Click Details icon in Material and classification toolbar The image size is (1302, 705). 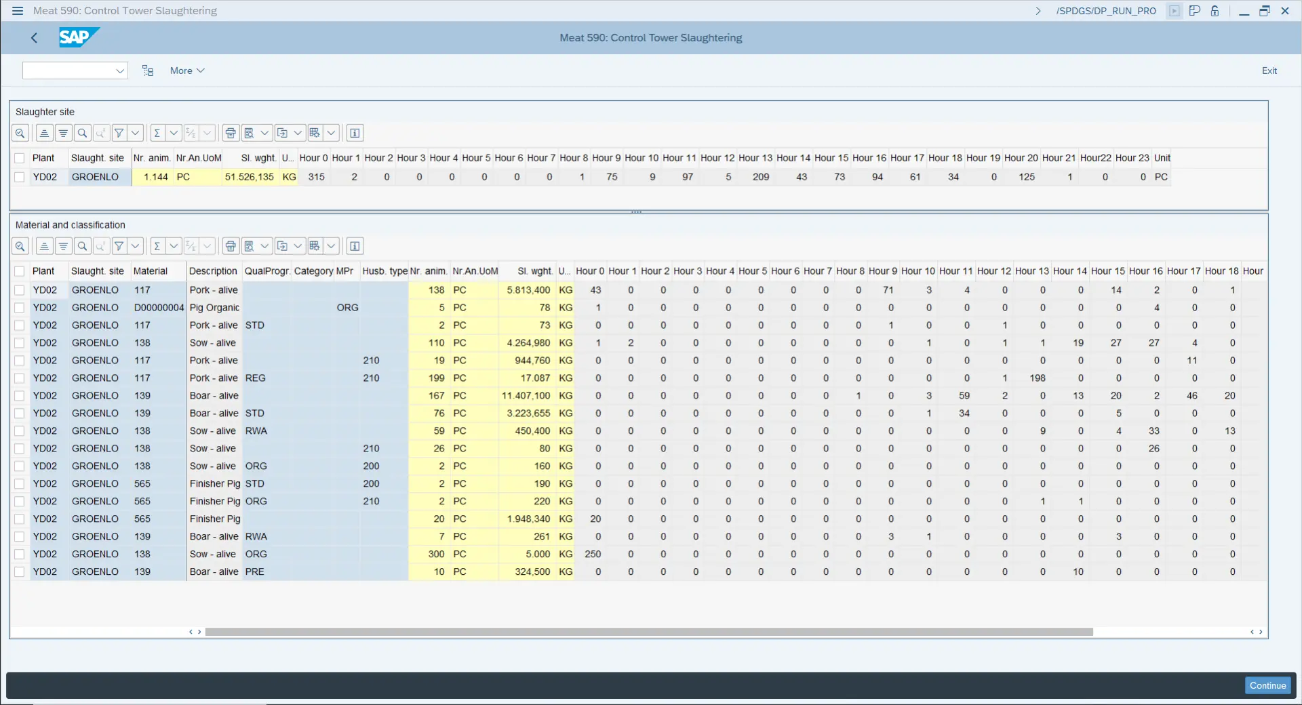pos(20,246)
